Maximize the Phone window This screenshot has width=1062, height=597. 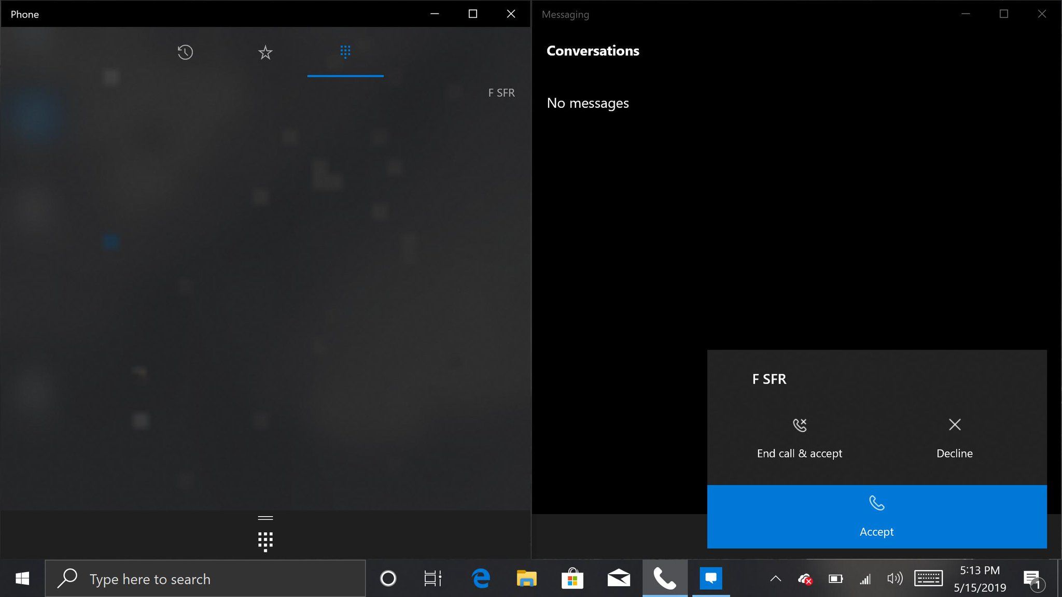(473, 14)
